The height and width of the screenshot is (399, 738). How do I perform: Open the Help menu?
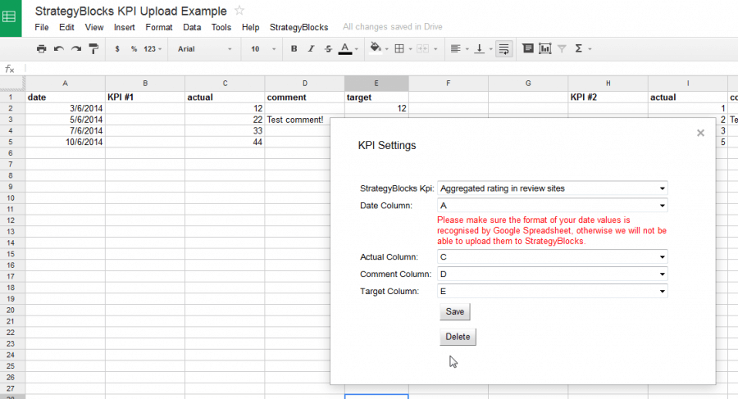[x=250, y=27]
